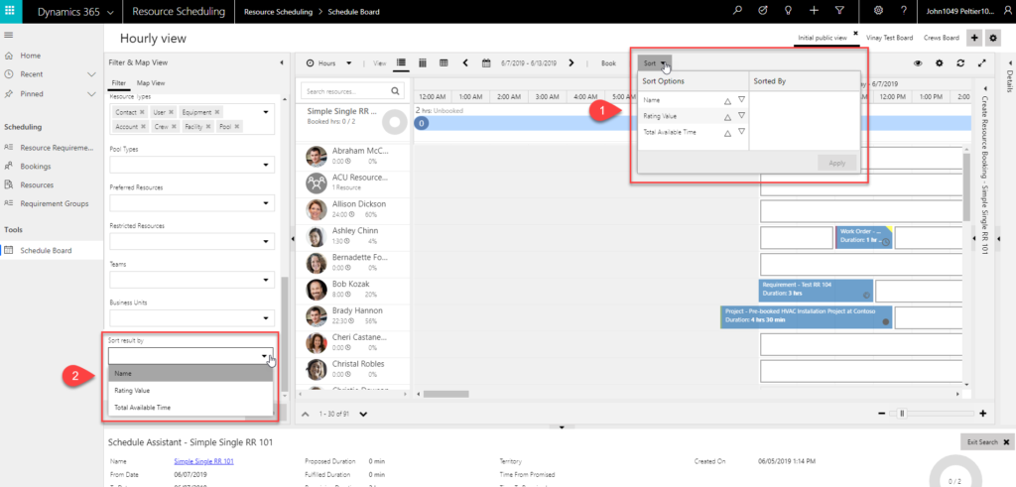The image size is (1016, 487).
Task: Open board tab settings gear beside plus
Action: pyautogui.click(x=993, y=38)
